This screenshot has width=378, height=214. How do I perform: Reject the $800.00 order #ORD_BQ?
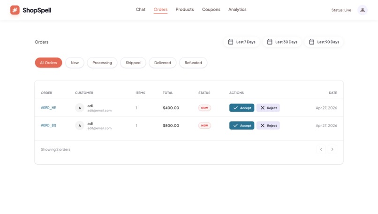click(268, 125)
